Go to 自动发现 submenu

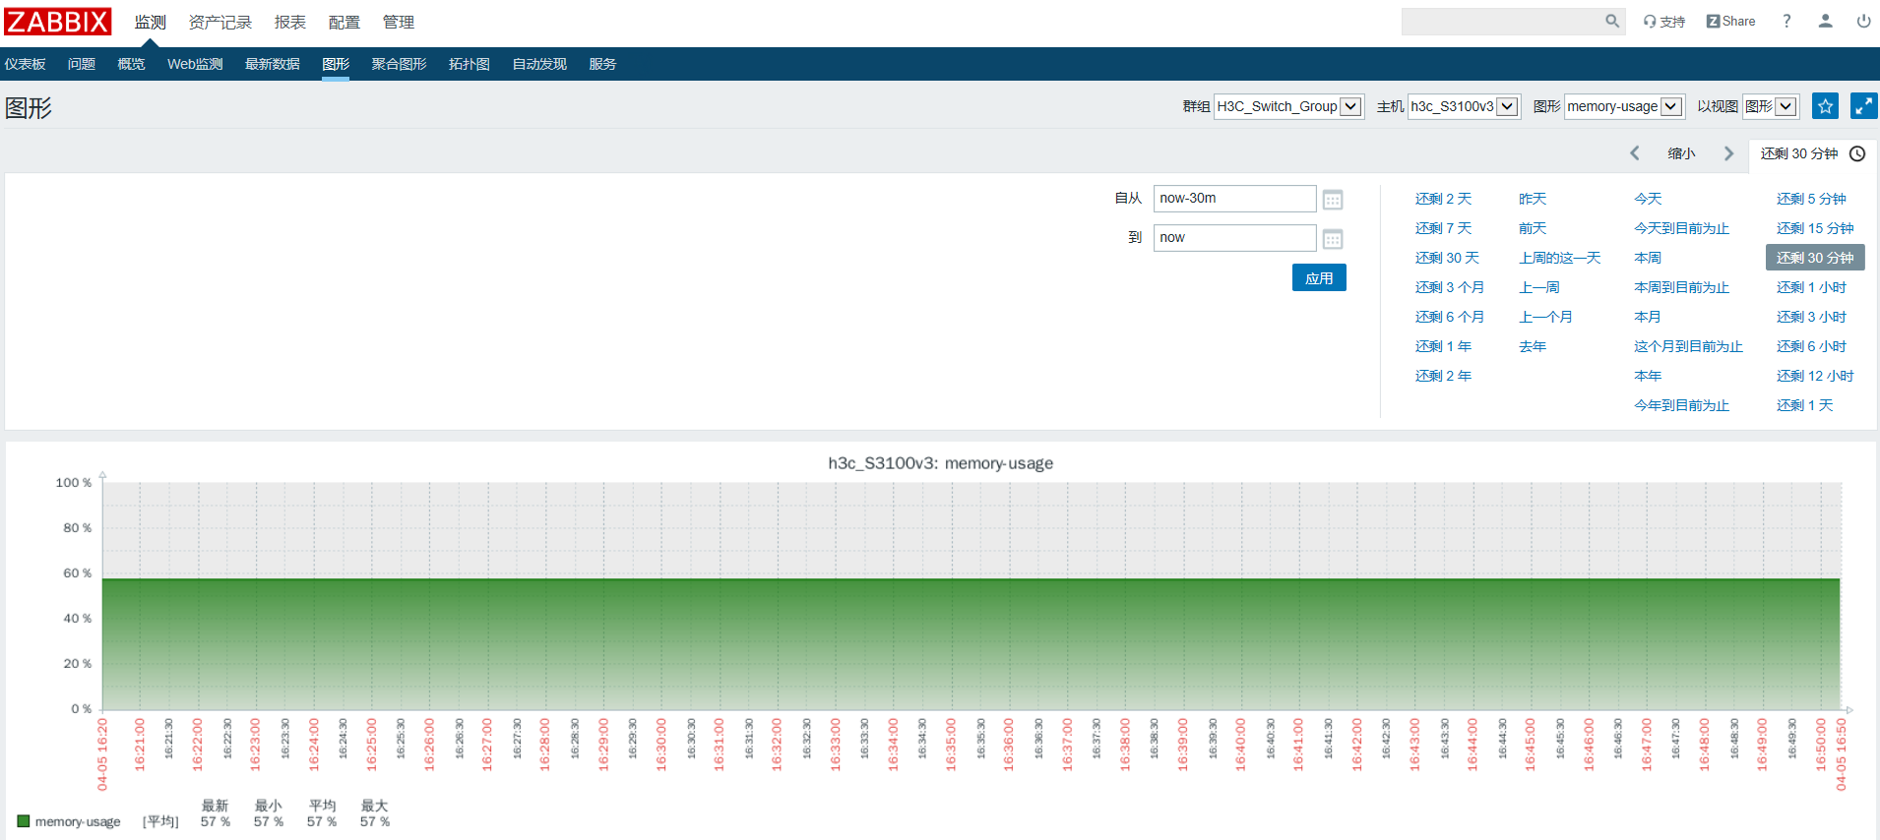539,64
